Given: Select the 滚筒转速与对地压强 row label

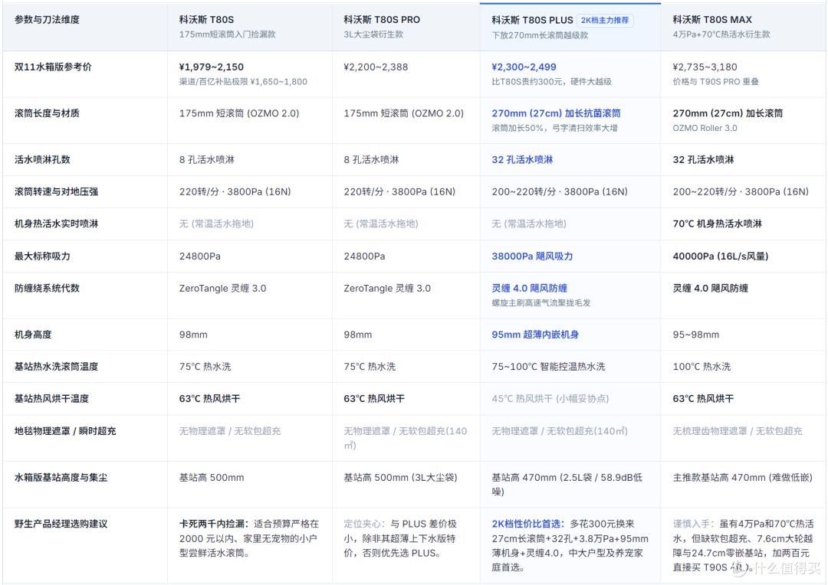Looking at the screenshot, I should click(56, 191).
